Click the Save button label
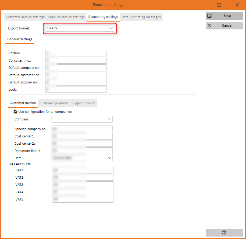Screen dimensions: 246x239 (227, 16)
